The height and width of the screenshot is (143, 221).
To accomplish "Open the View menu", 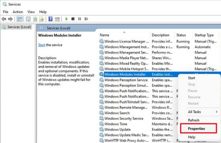I will pos(31,12).
